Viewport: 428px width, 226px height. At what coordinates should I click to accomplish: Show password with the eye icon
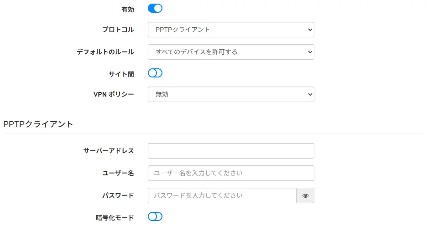click(305, 195)
